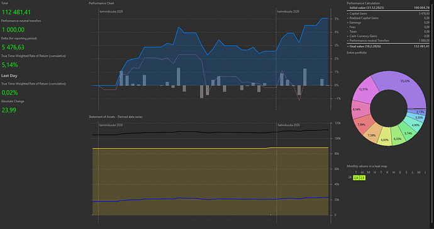Click 'Delta (for reporting period)' label
The height and width of the screenshot is (229, 434).
pyautogui.click(x=19, y=38)
